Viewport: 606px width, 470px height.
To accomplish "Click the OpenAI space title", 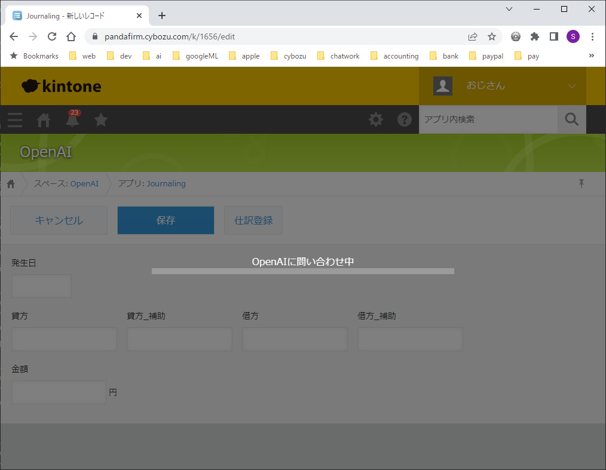I will click(45, 152).
